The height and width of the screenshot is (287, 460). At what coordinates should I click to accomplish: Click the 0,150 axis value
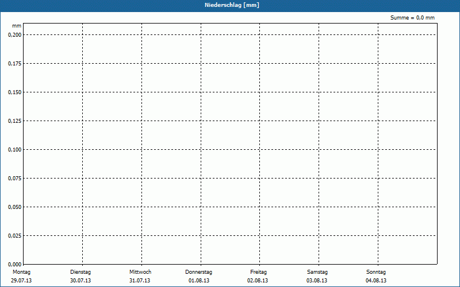(x=15, y=92)
